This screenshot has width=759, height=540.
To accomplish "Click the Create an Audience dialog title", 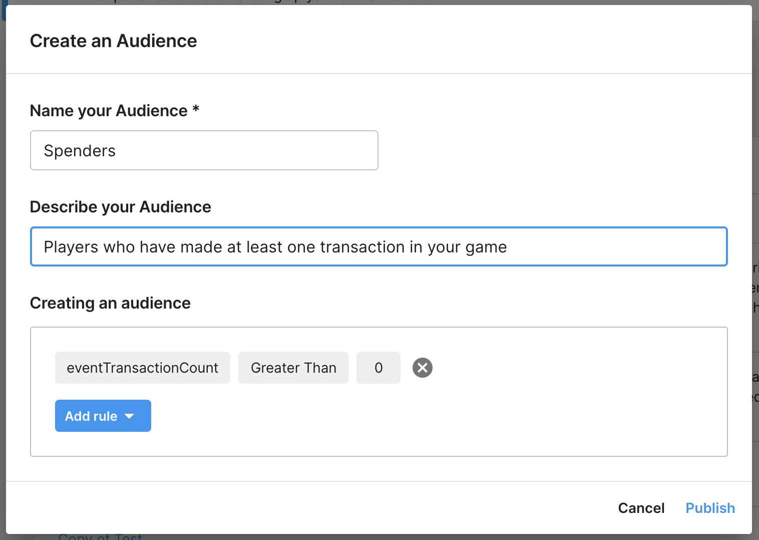I will 113,41.
